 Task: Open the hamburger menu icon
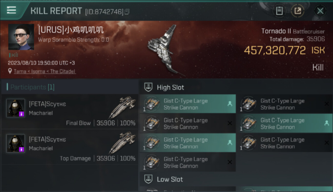[x=11, y=10]
